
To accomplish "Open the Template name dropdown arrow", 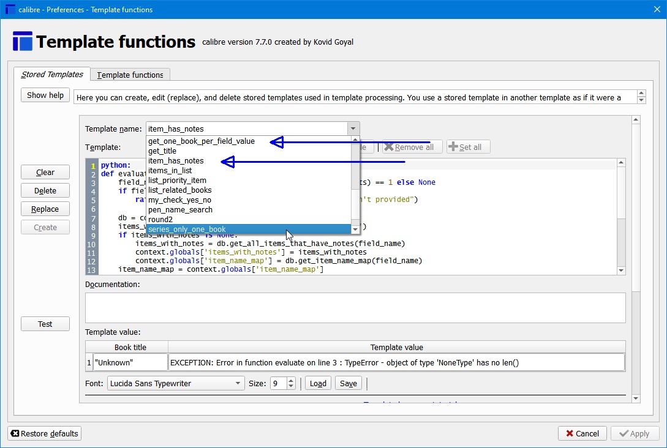I will click(x=353, y=129).
